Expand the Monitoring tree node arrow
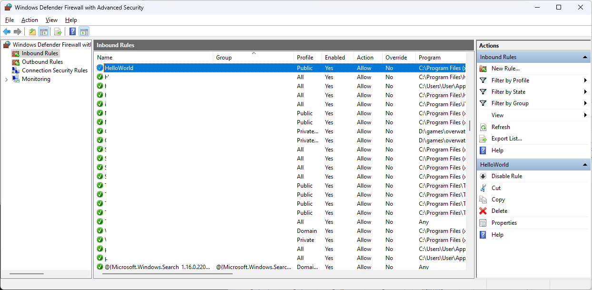Viewport: 592px width, 290px height. (6, 80)
